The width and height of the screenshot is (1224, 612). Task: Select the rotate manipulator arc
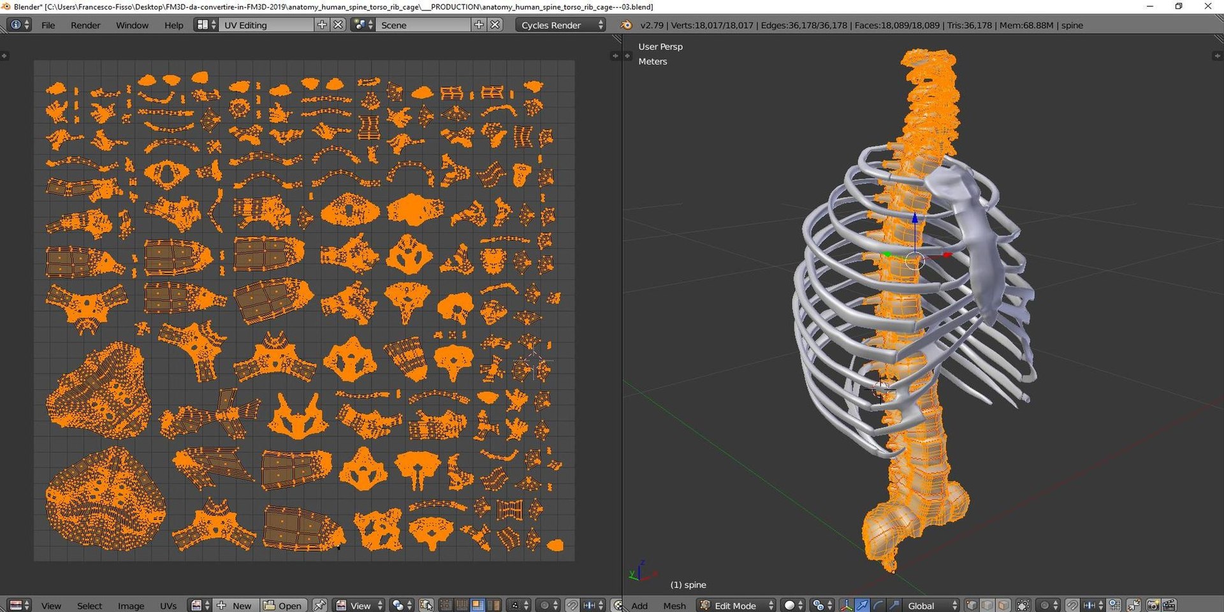tap(878, 606)
